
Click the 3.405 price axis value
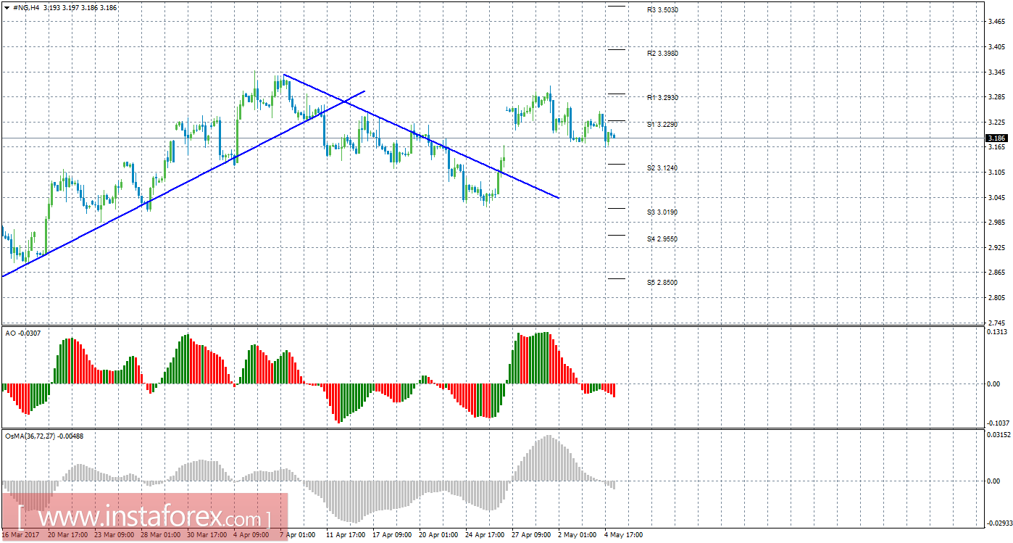[996, 47]
